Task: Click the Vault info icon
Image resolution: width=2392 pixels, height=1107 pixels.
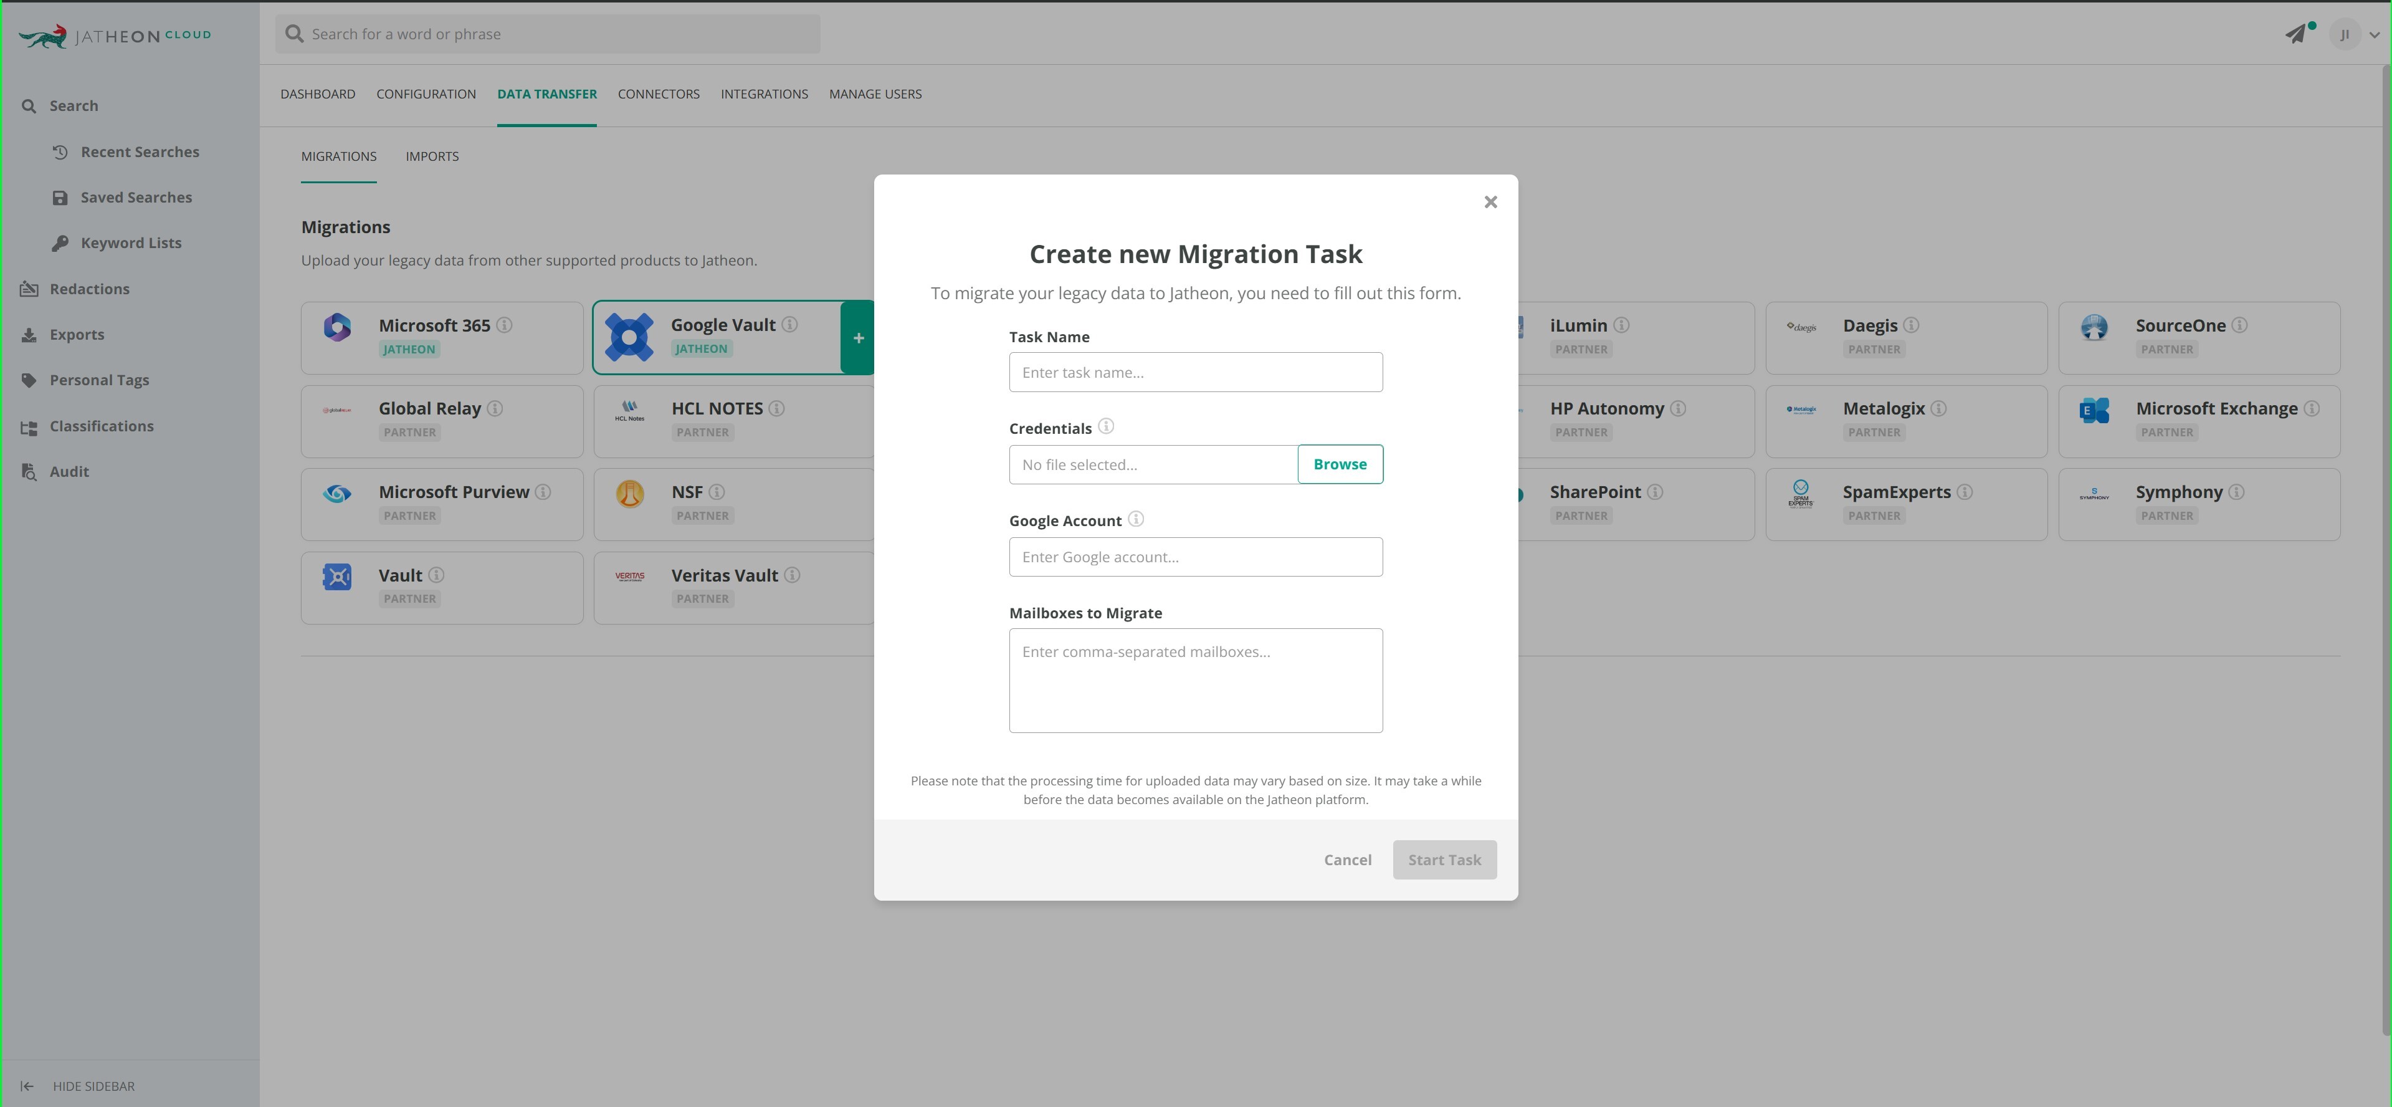Action: tap(436, 575)
